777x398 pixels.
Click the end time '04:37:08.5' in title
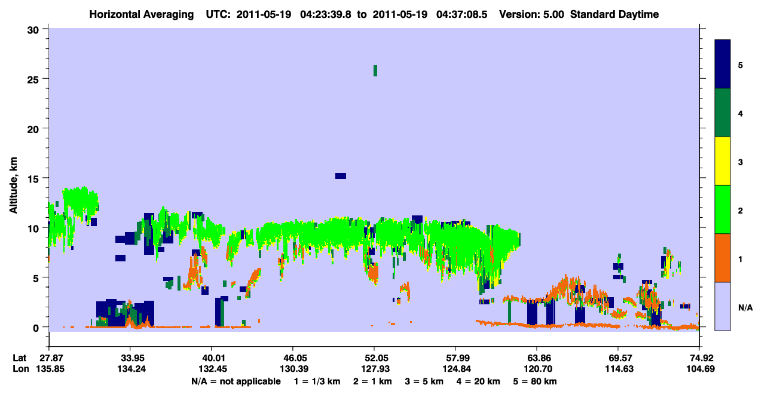coord(462,14)
